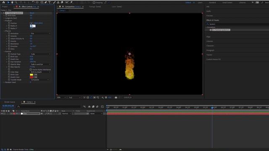269x151 pixels.
Task: Open the Transfer Mode dropdown
Action: coord(40,80)
